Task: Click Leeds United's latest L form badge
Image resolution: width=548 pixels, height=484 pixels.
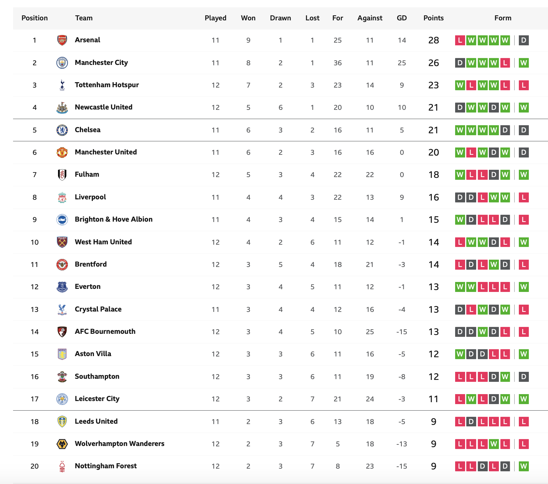Action: coord(524,421)
